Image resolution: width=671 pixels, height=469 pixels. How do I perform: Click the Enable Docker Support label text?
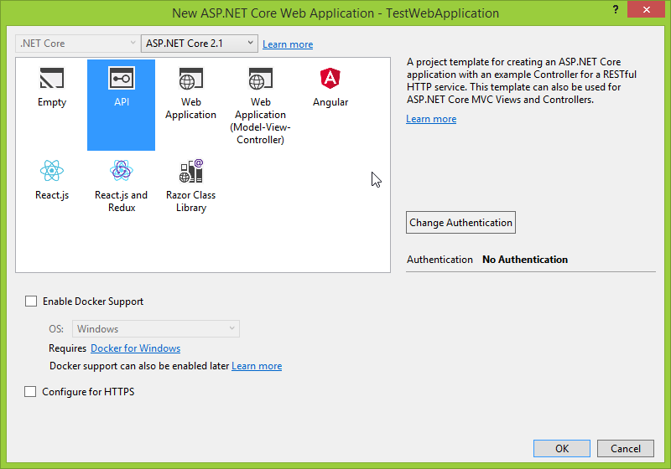click(x=93, y=301)
